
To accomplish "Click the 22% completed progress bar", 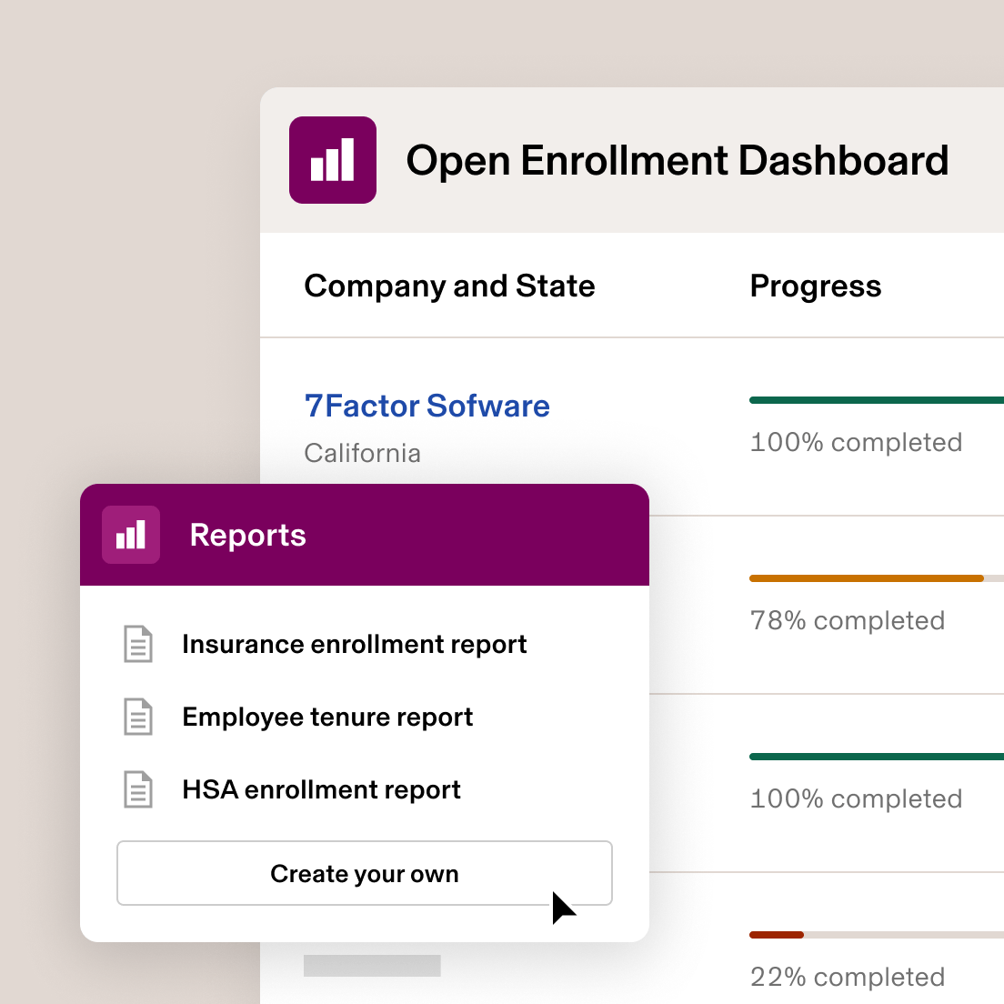I will pos(776,934).
